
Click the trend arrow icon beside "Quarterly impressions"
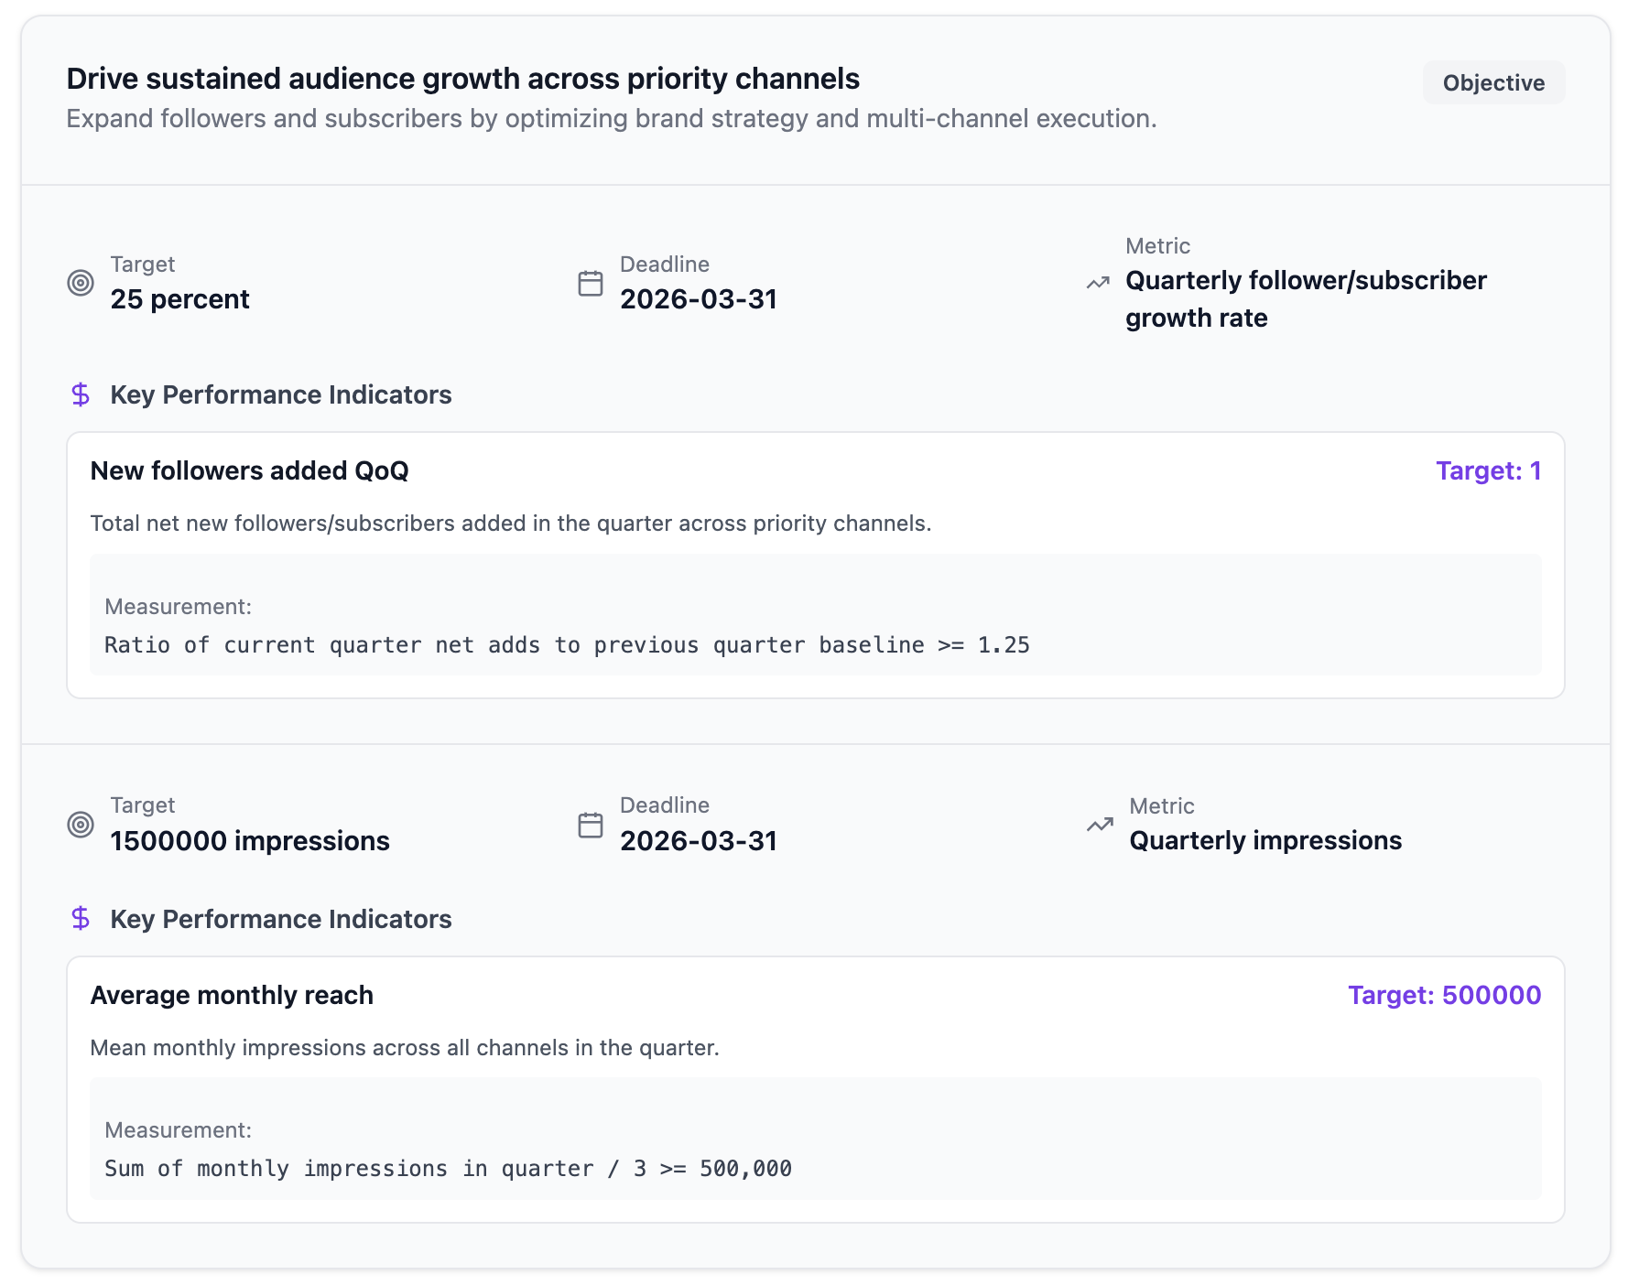1100,825
